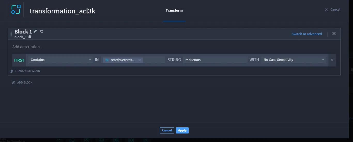Click the bottom Cancel button
The height and width of the screenshot is (142, 353).
(167, 130)
